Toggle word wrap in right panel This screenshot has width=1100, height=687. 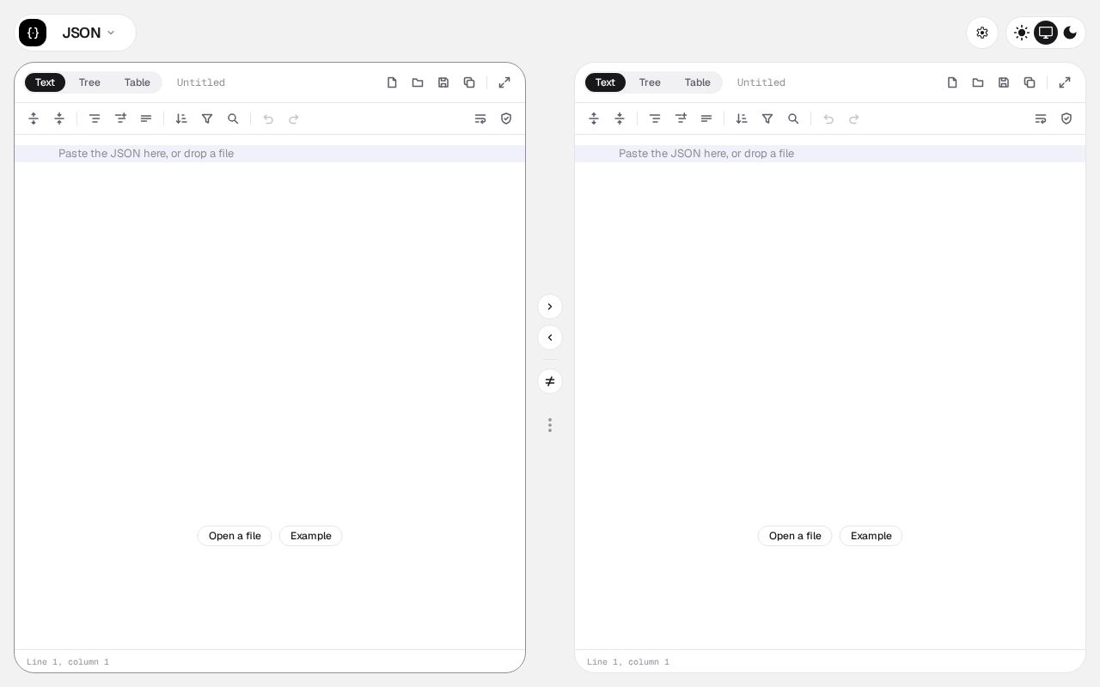[1041, 119]
